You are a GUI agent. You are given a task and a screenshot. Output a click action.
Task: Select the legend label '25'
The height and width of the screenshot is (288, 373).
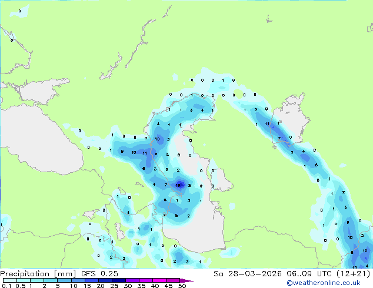114,286
